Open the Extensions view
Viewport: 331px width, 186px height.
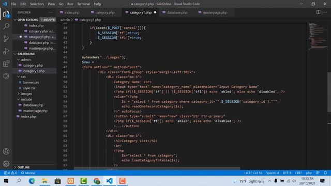click(x=6, y=64)
